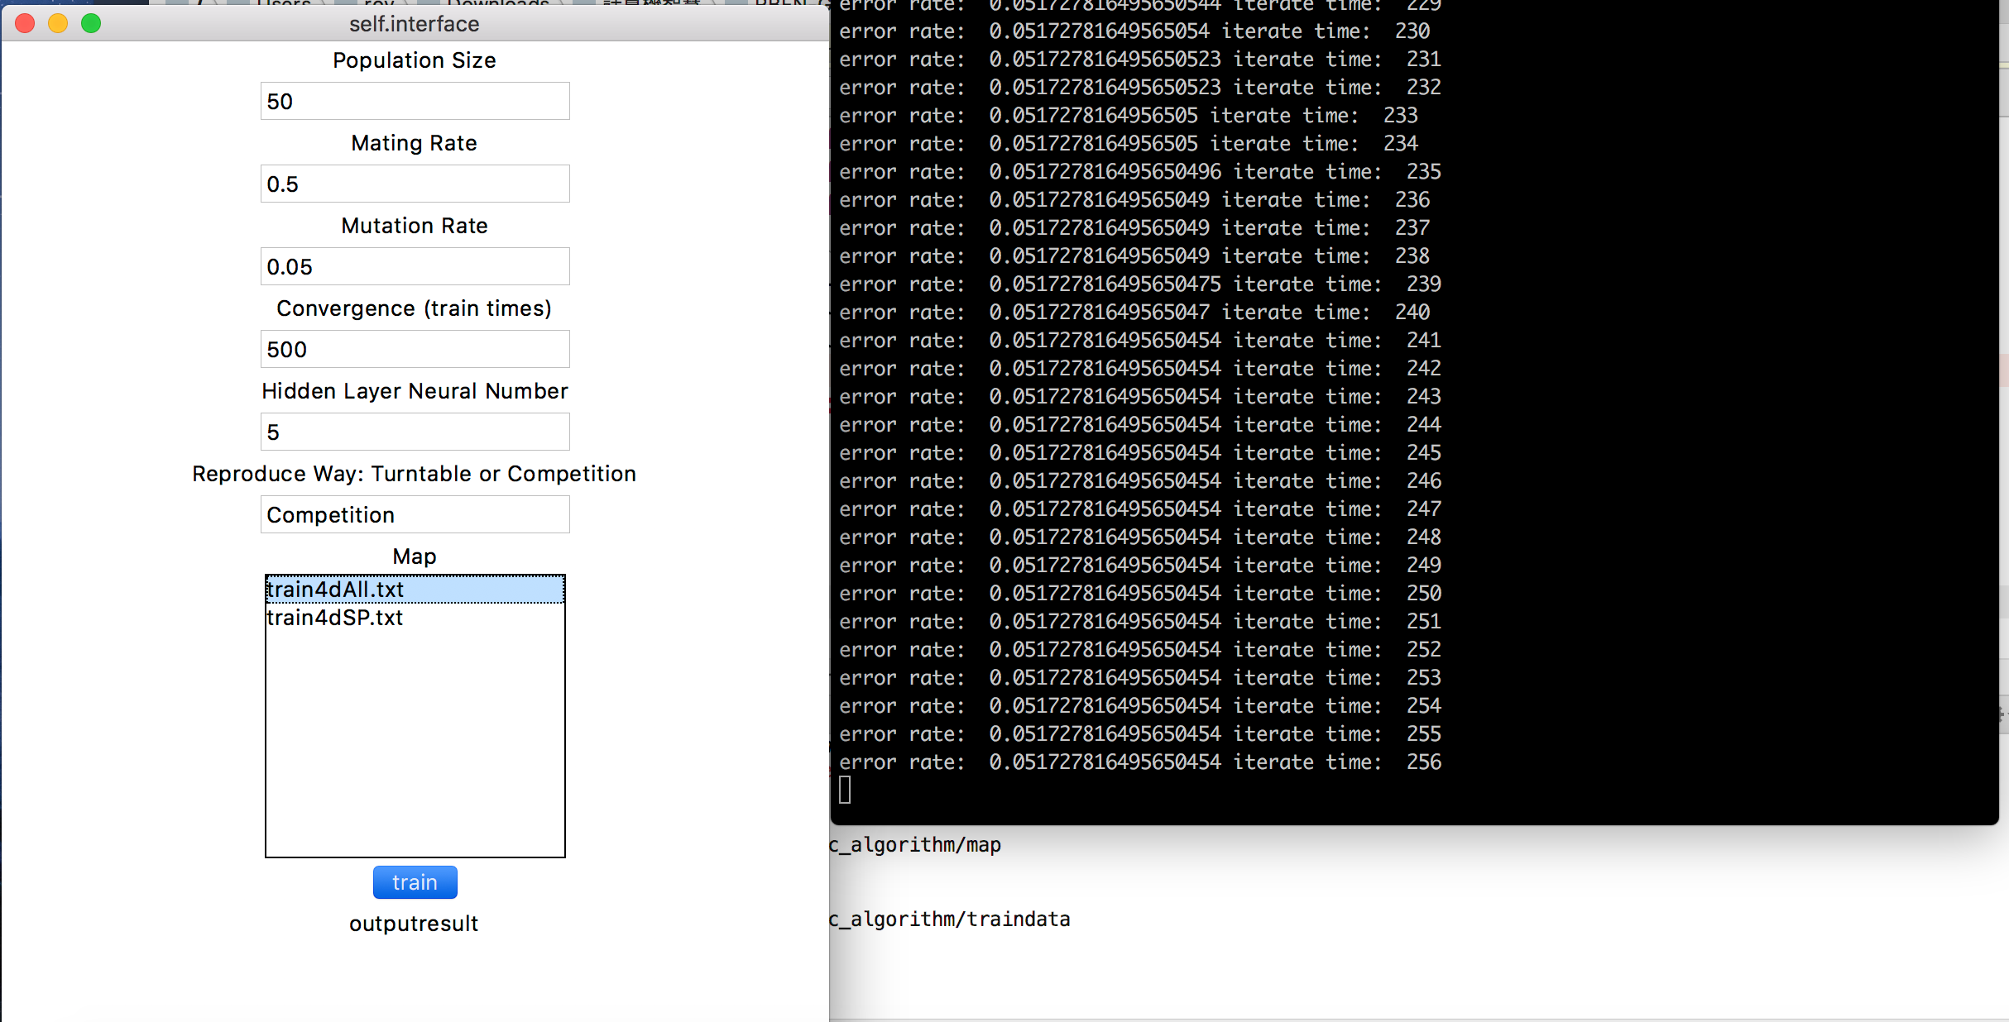2009x1022 pixels.
Task: Select the train4dSP.txt map file
Action: tap(334, 617)
